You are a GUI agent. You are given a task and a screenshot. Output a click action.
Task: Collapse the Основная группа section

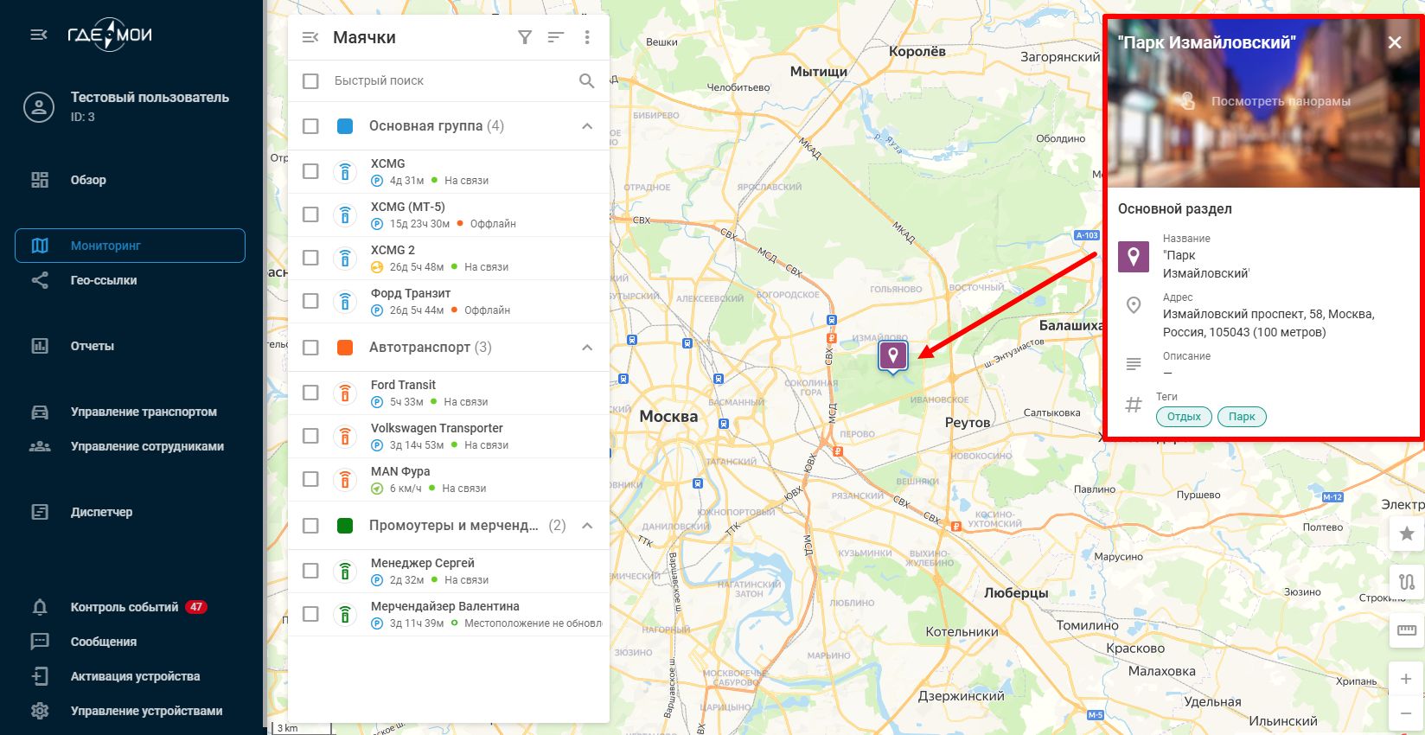coord(587,126)
